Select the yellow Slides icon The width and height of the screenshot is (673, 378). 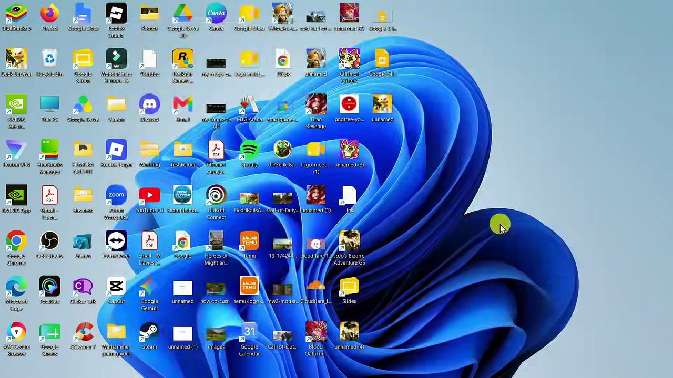tap(349, 286)
